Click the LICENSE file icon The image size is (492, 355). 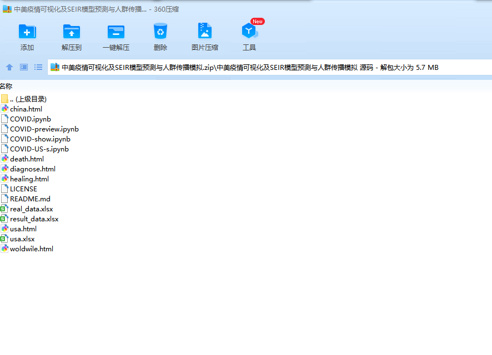click(x=4, y=189)
